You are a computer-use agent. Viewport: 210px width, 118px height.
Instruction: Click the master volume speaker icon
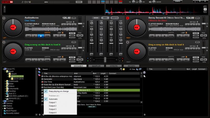tap(150, 2)
